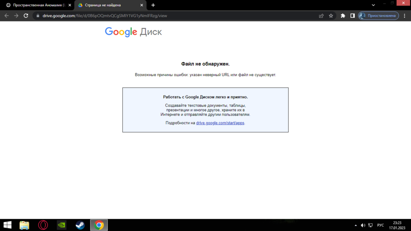Open the Opera browser taskbar icon
This screenshot has width=411, height=231.
pos(43,225)
